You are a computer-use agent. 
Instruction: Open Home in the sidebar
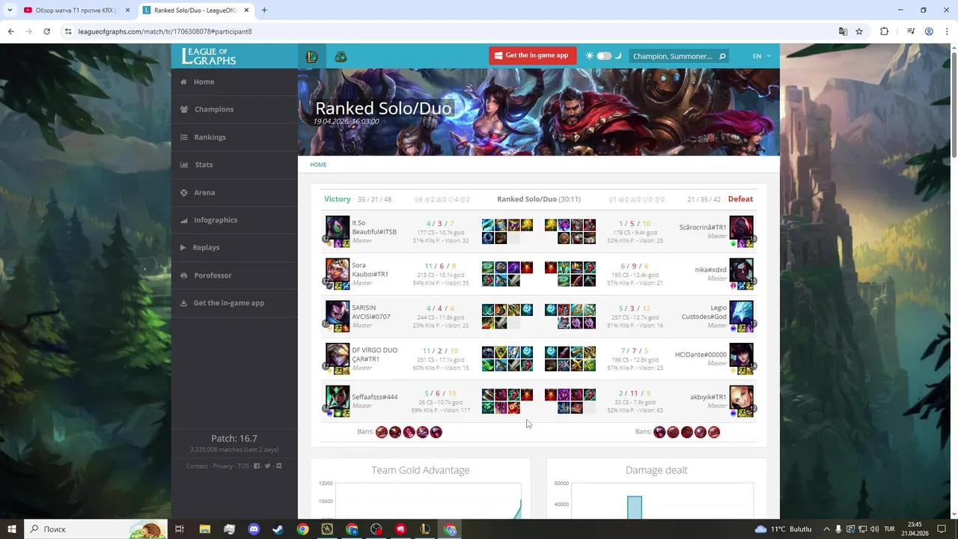[234, 82]
